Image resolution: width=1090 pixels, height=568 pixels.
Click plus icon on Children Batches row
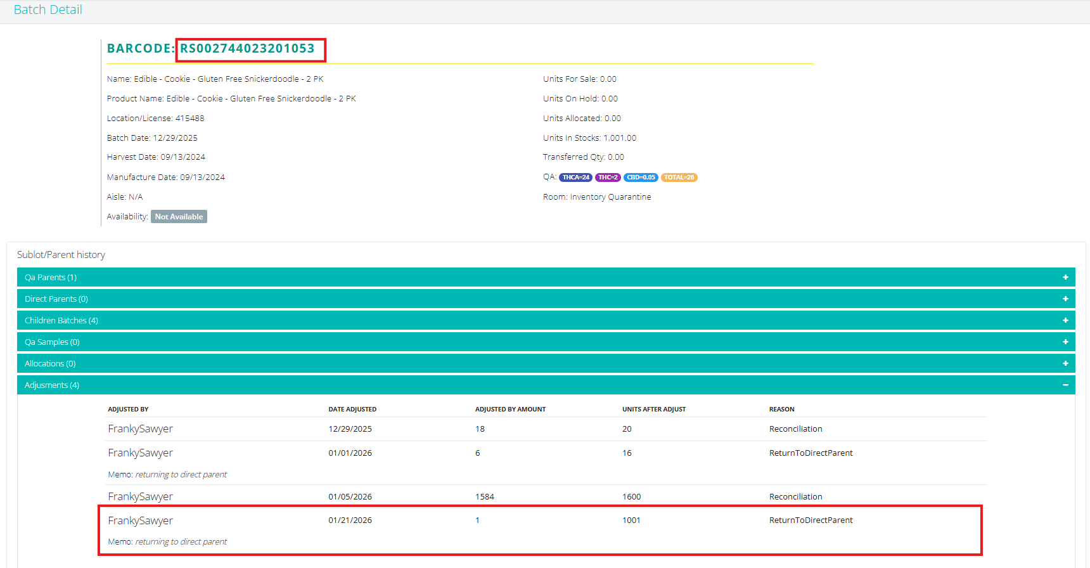(1065, 320)
